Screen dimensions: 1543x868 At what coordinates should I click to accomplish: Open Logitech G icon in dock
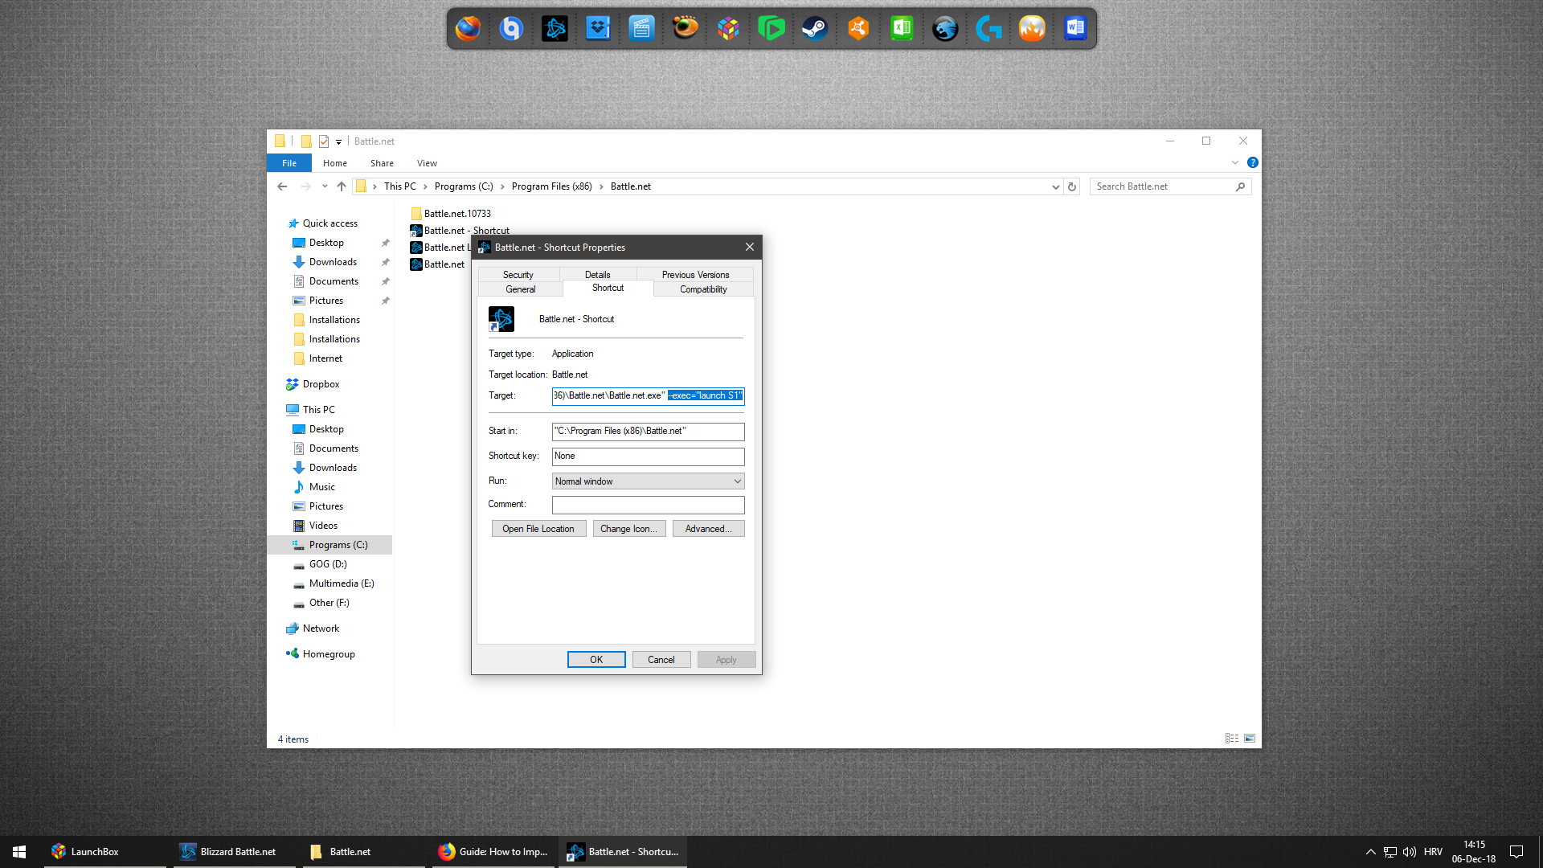click(988, 29)
